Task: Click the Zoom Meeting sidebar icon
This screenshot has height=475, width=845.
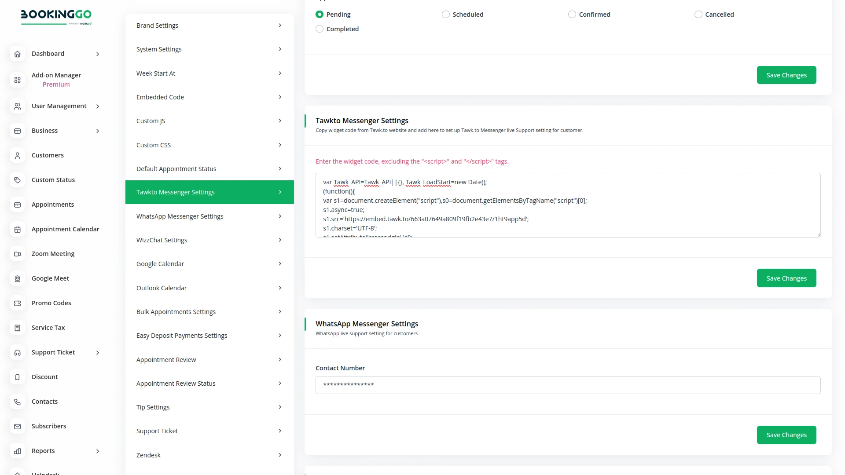Action: click(x=18, y=254)
